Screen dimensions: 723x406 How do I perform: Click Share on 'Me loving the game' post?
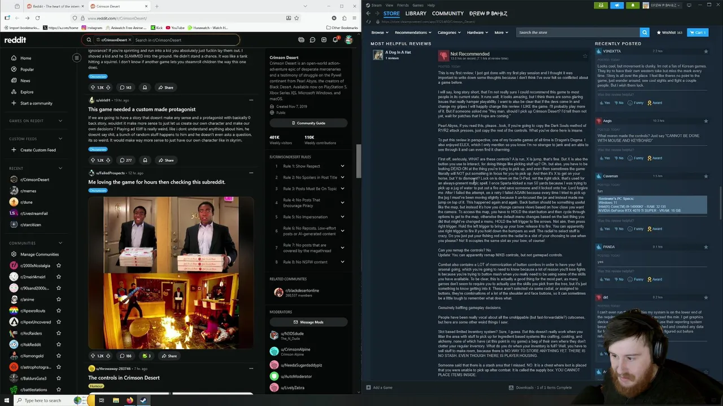169,356
